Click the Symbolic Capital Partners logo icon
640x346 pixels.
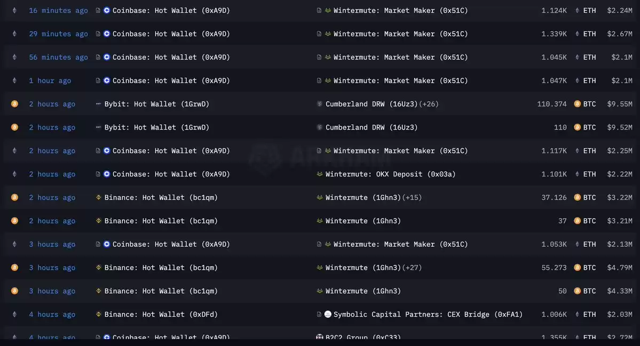[328, 314]
